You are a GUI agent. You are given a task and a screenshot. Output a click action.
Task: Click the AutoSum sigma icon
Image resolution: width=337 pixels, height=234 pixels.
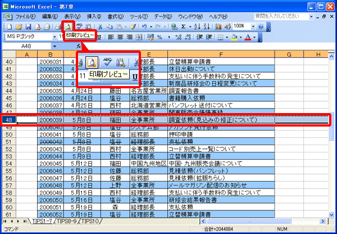(x=183, y=26)
